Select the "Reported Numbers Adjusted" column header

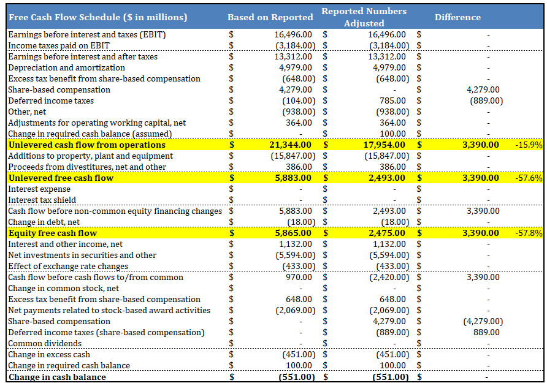364,17
